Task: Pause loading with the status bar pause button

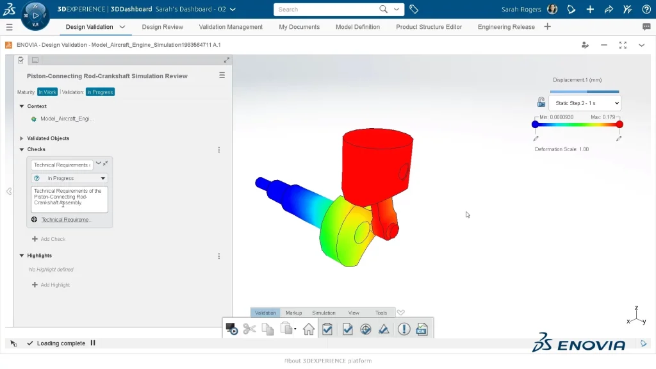Action: coord(93,343)
